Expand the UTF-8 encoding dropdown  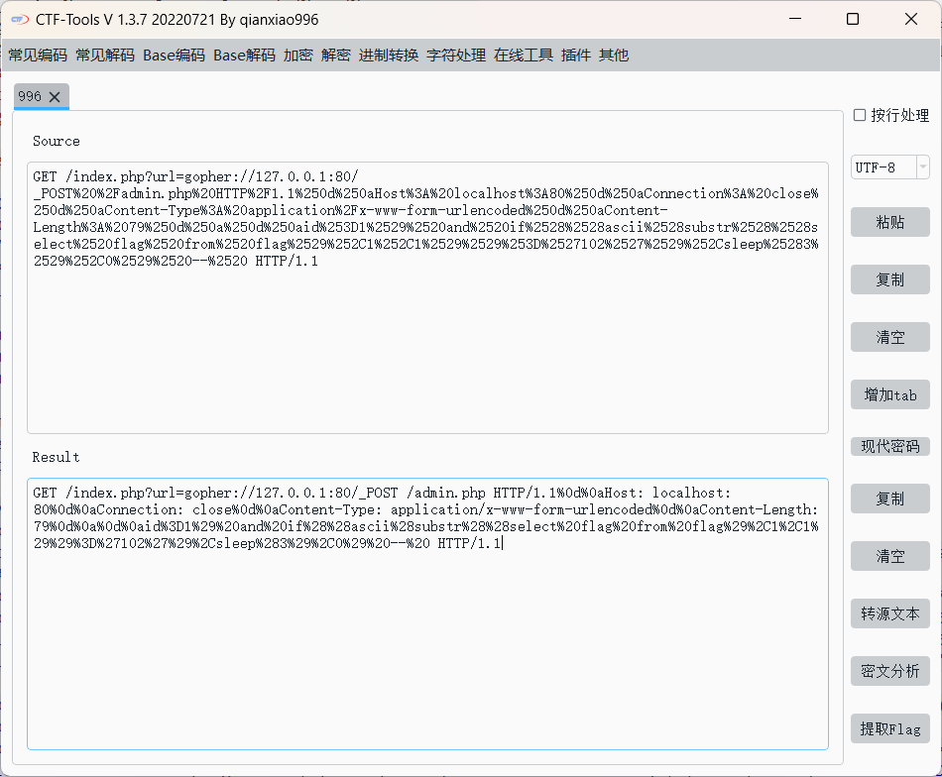(923, 167)
